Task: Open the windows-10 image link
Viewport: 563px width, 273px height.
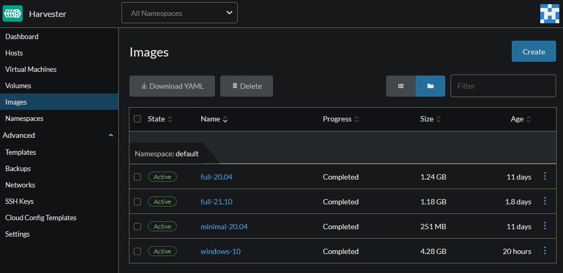Action: pyautogui.click(x=220, y=251)
